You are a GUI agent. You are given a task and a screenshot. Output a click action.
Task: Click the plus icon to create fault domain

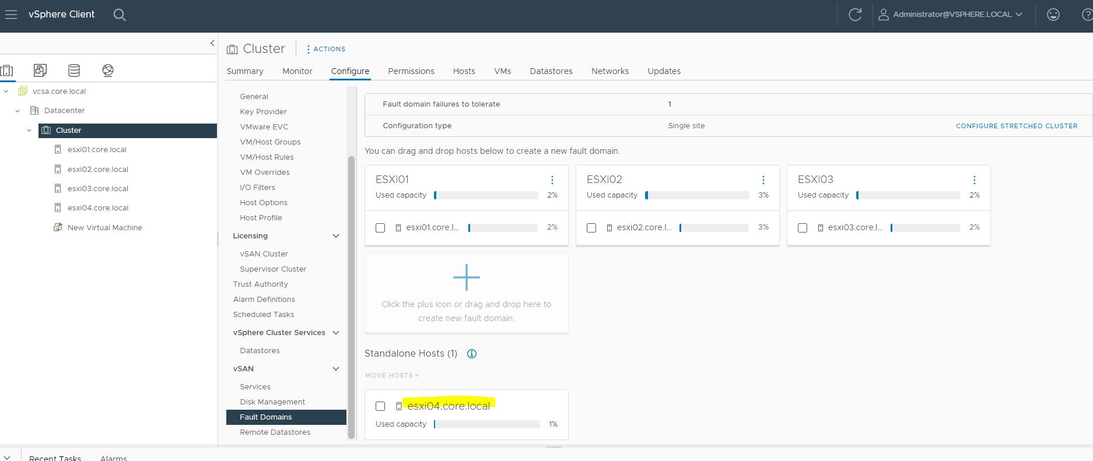(x=467, y=277)
